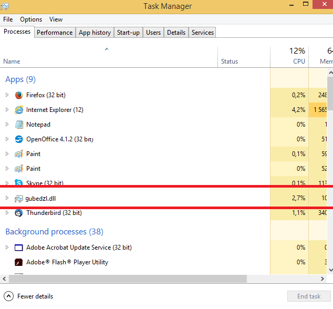Click the vertical scrollbar up arrow
Viewport: 333px width, 309px height.
[330, 73]
